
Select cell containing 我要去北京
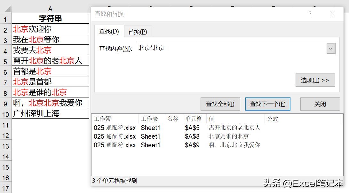[x=50, y=50]
